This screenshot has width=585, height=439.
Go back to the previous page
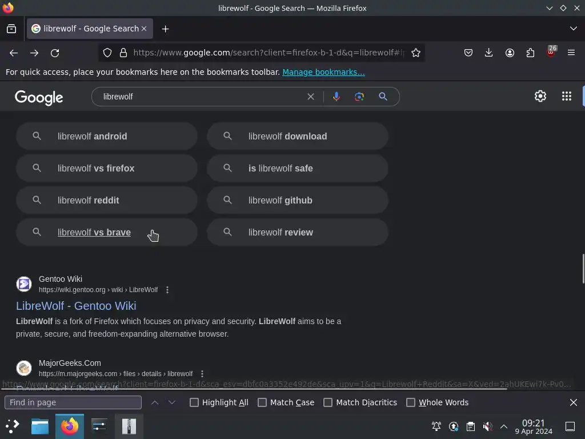pyautogui.click(x=14, y=53)
